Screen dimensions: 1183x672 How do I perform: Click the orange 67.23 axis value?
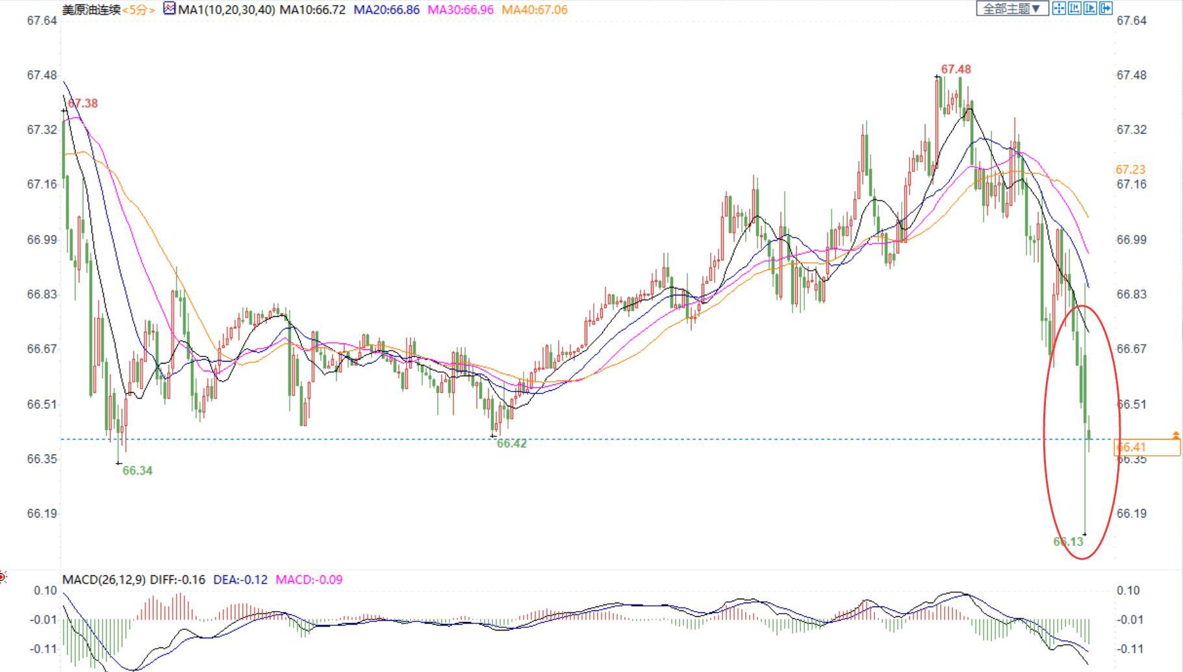pos(1131,169)
